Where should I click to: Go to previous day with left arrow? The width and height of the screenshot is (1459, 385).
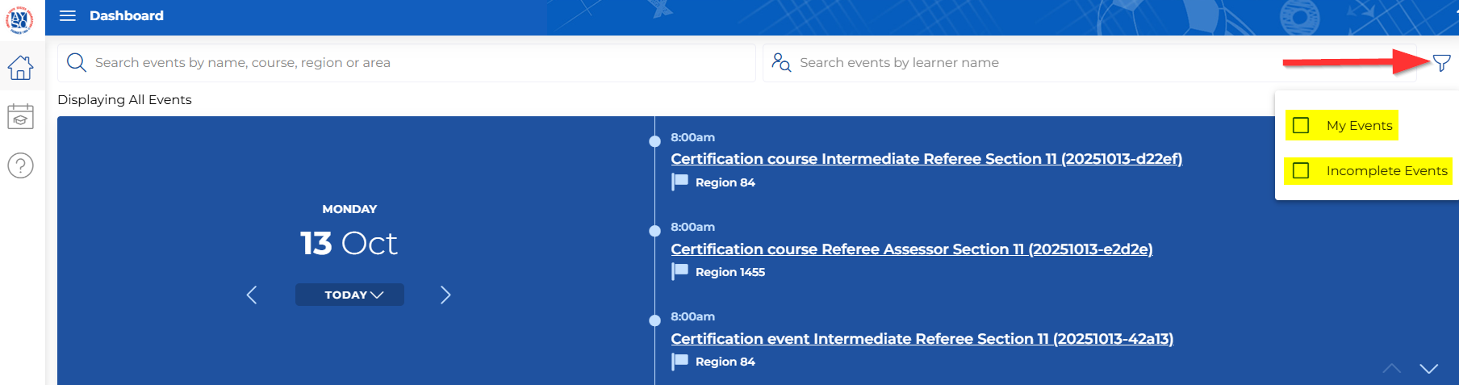tap(252, 295)
